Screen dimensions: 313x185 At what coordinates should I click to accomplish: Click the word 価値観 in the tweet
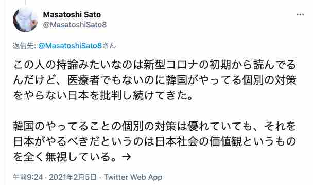[x=225, y=141]
